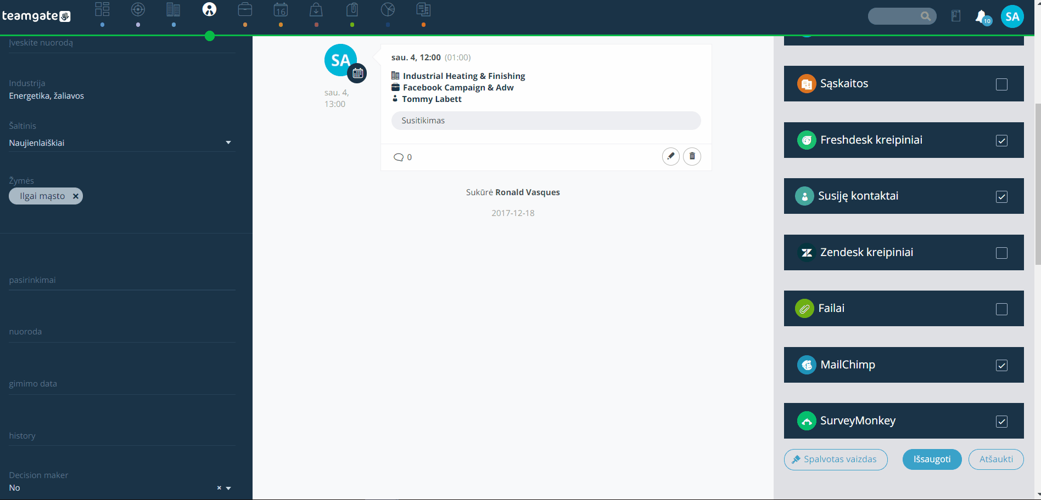Enable the Failai checkbox

[x=1001, y=309]
